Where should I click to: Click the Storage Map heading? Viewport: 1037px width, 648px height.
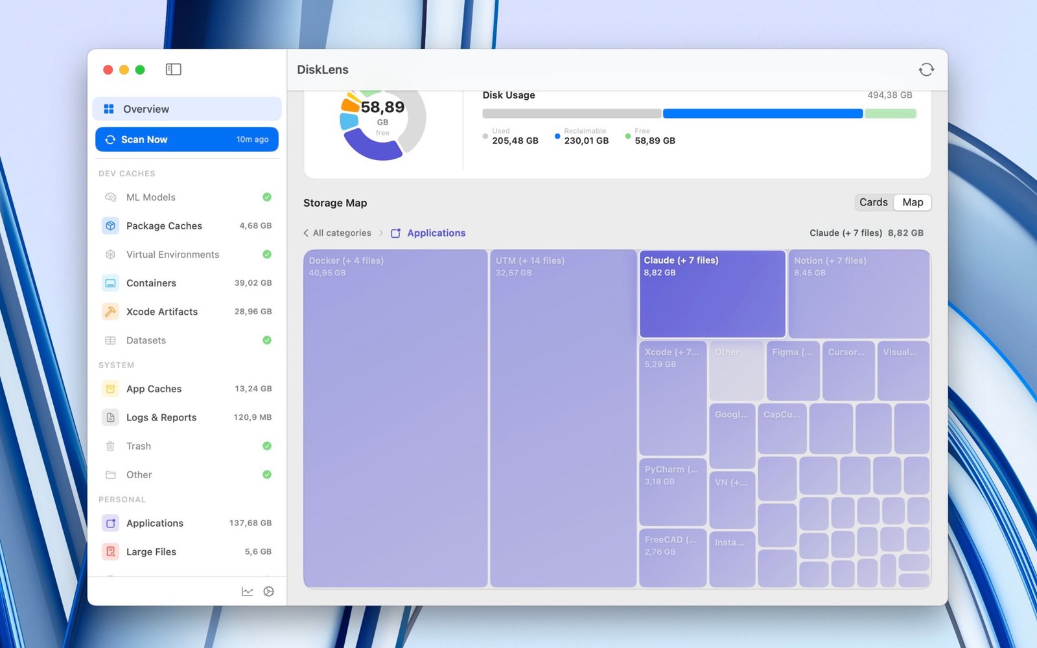coord(335,203)
